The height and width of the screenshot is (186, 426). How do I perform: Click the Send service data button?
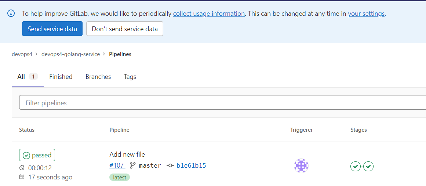(52, 29)
